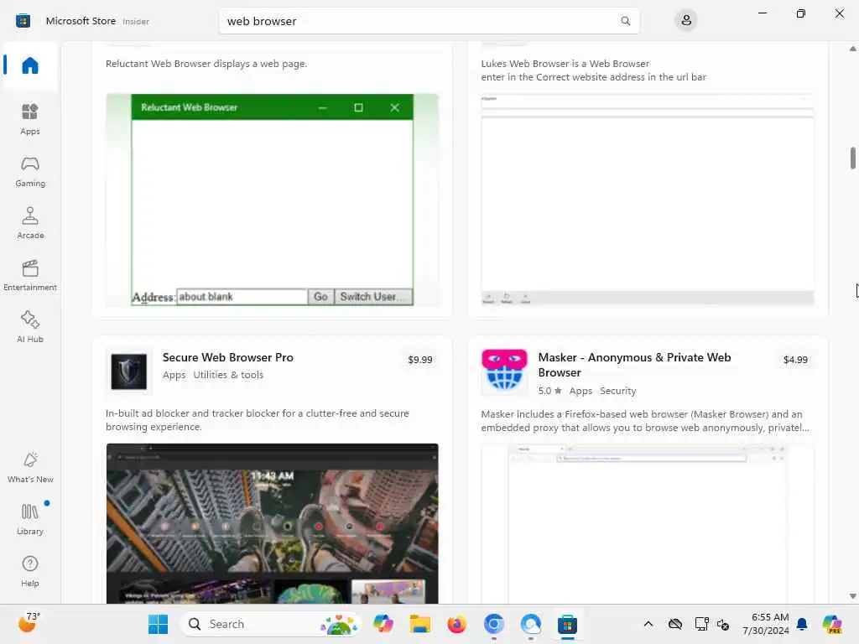Screen dimensions: 859x644
Task: Click the Microsoft Store logo icon
Action: click(23, 21)
